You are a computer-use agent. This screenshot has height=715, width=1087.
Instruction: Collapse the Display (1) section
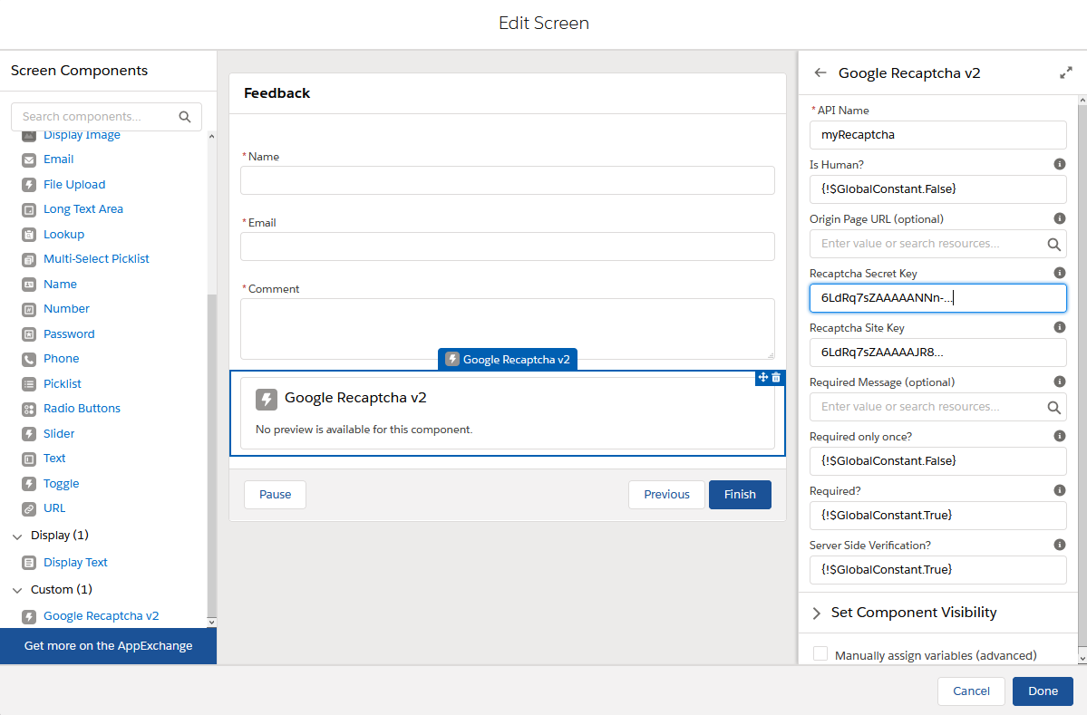(x=17, y=536)
